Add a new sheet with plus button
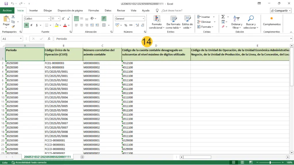Viewport: 294px width, 165px height. pos(82,157)
